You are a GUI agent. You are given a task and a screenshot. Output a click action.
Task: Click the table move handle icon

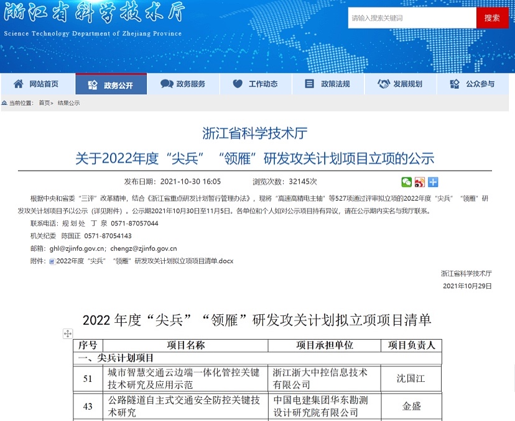(x=68, y=334)
